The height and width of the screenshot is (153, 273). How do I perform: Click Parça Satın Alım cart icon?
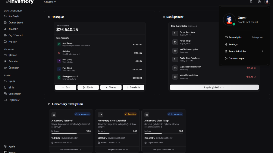tap(175, 34)
